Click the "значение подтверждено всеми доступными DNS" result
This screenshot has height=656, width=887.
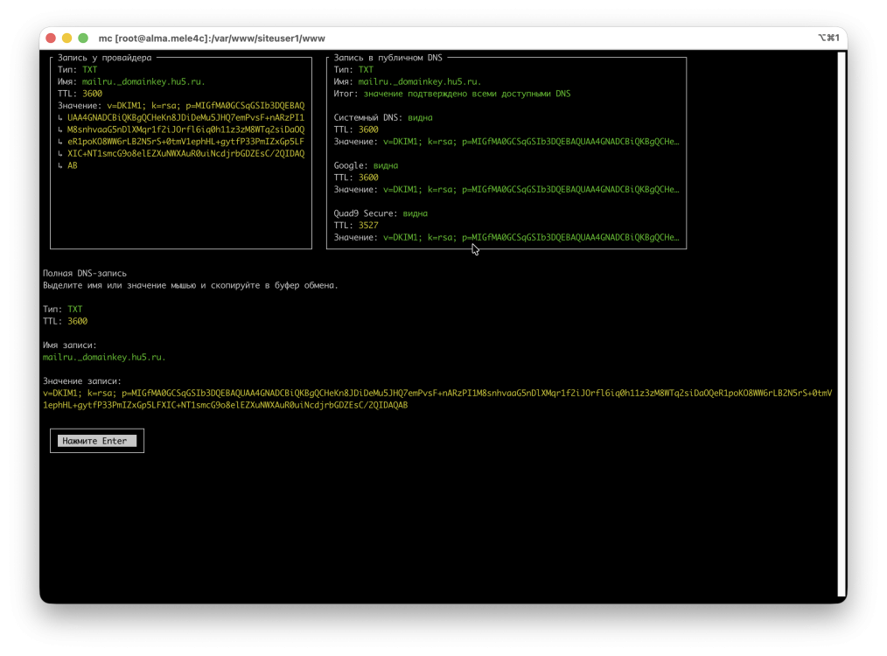[467, 94]
